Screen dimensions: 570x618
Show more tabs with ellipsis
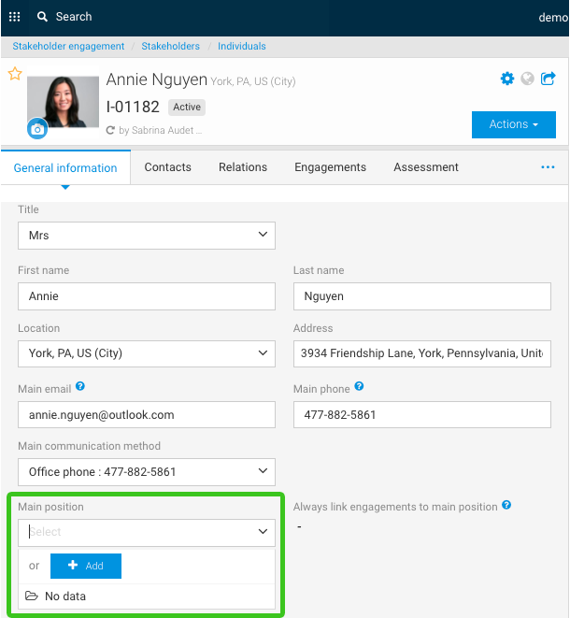pyautogui.click(x=548, y=167)
